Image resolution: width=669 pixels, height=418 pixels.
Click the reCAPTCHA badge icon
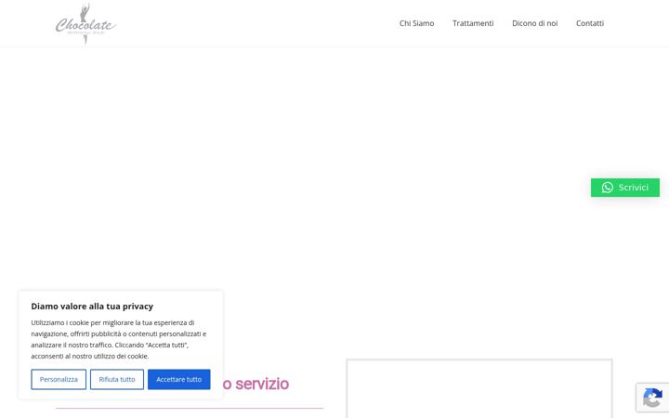click(x=652, y=398)
